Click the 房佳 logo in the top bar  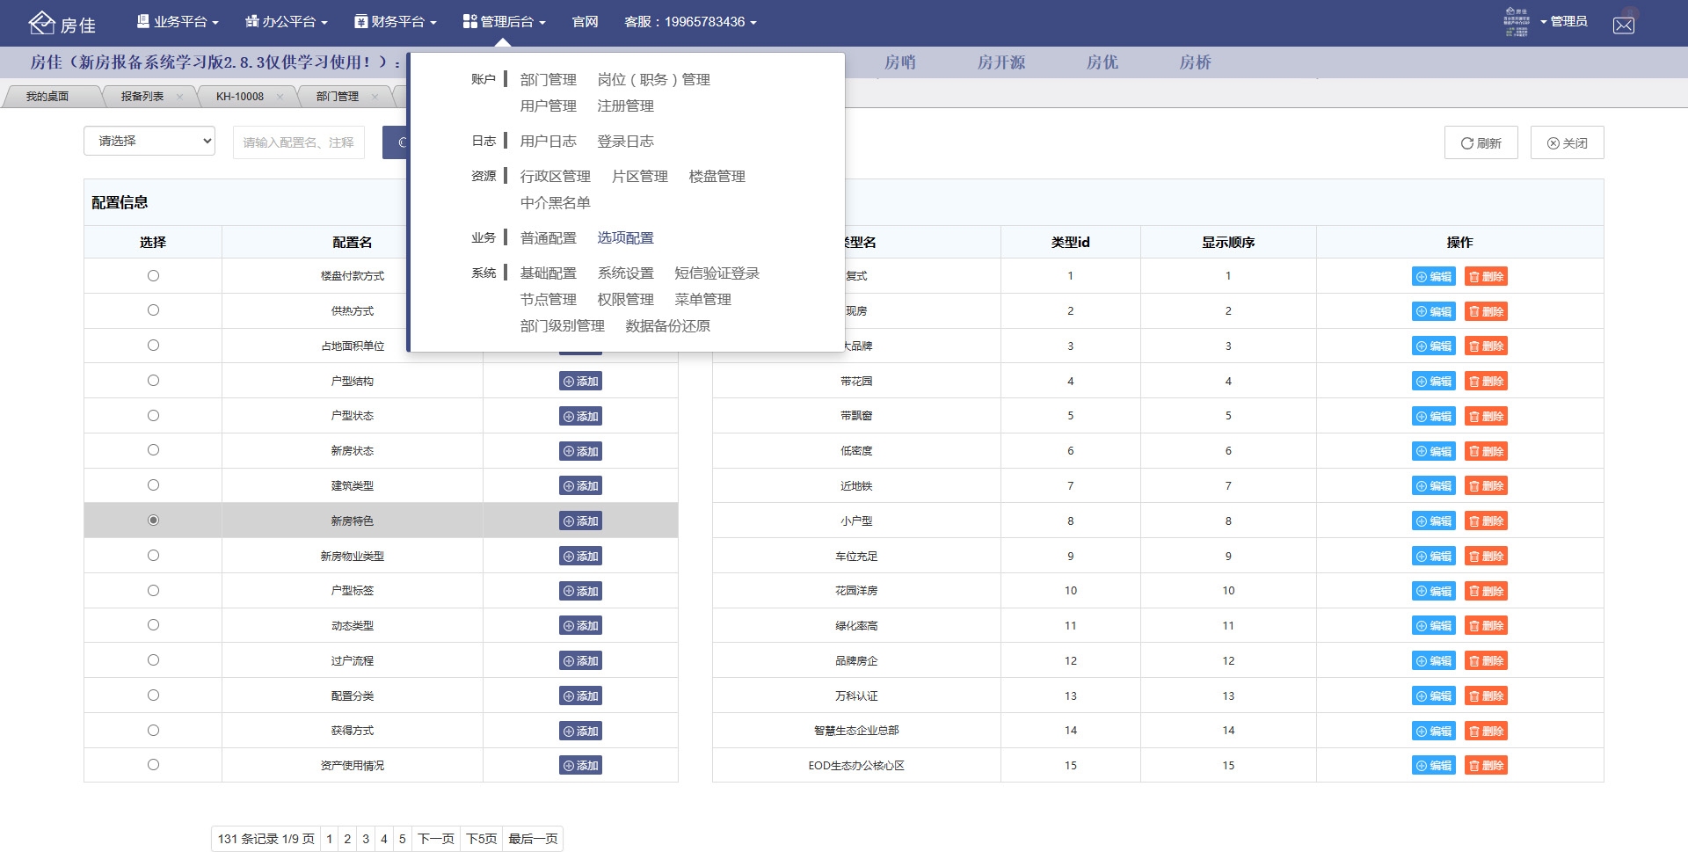(x=60, y=23)
